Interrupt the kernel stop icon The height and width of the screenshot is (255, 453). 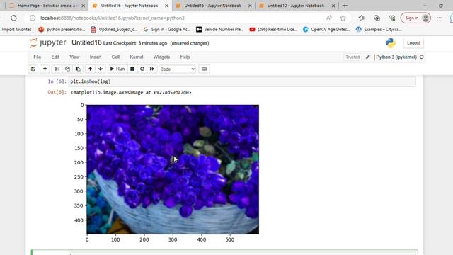pyautogui.click(x=132, y=69)
